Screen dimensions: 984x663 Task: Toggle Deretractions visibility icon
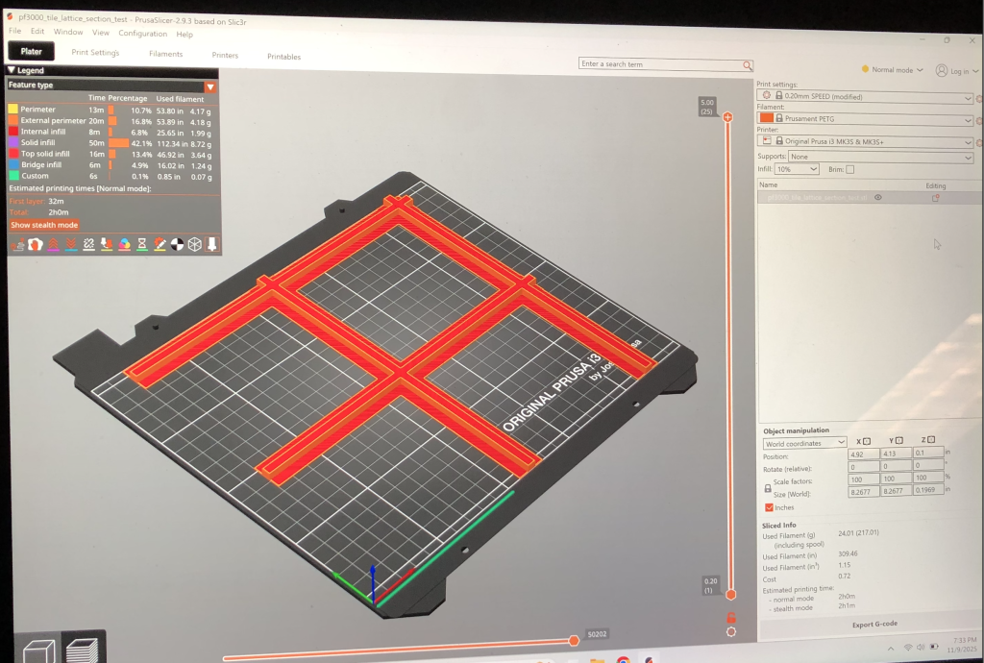pyautogui.click(x=71, y=245)
